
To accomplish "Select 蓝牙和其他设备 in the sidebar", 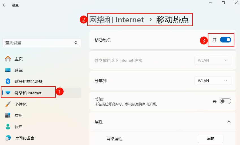I will point(28,82).
